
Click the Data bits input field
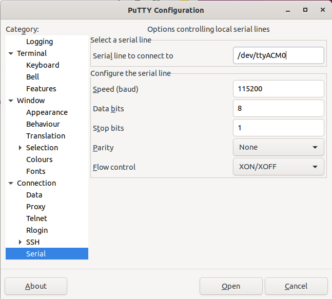point(279,108)
